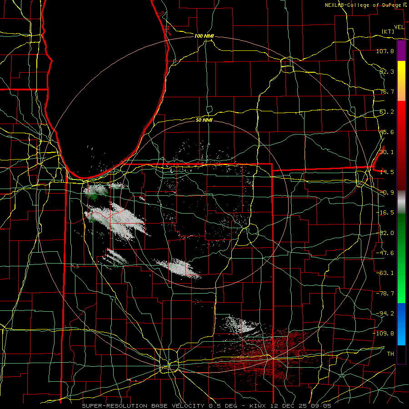This screenshot has height=409, width=409.
Task: Click the 100 NMI range ring label
Action: pos(204,36)
